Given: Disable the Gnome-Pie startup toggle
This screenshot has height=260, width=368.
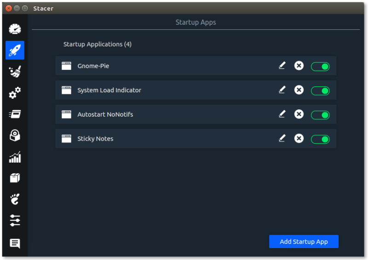Looking at the screenshot, I should [x=320, y=67].
